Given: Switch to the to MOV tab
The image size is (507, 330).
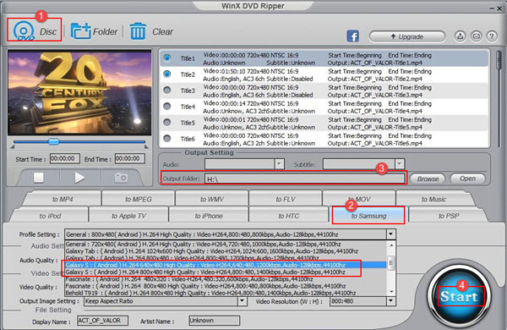Looking at the screenshot, I should [x=359, y=199].
